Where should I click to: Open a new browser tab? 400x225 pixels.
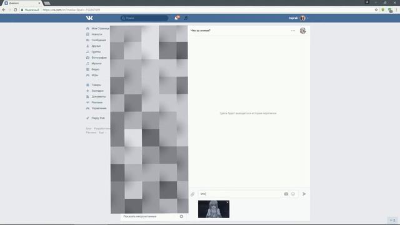pyautogui.click(x=47, y=3)
